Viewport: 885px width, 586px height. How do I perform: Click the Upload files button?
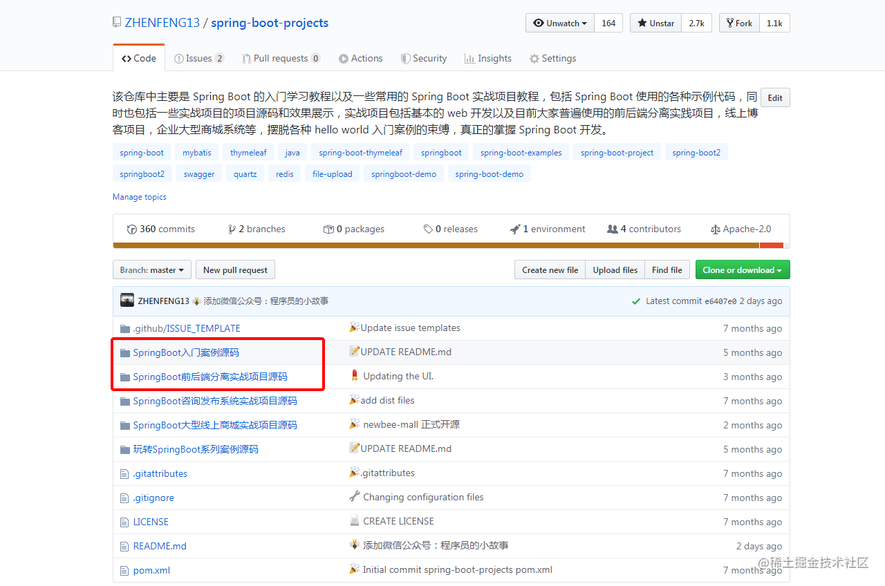[x=615, y=270]
